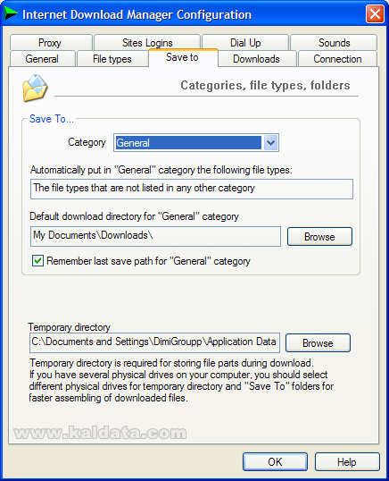Click in the Temporary directory path field
This screenshot has width=389, height=481.
[x=155, y=342]
